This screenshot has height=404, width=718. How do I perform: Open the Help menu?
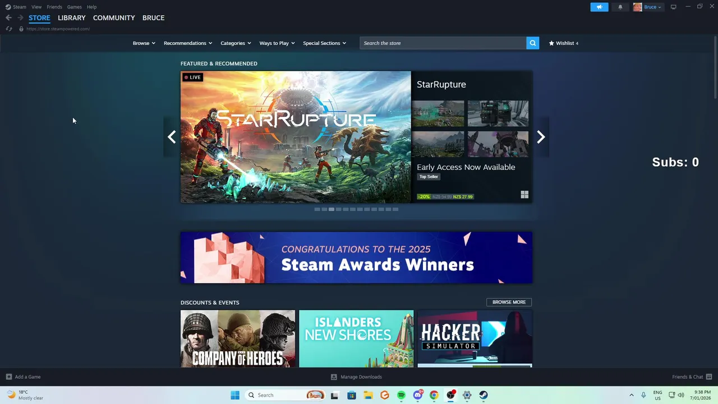click(x=91, y=7)
